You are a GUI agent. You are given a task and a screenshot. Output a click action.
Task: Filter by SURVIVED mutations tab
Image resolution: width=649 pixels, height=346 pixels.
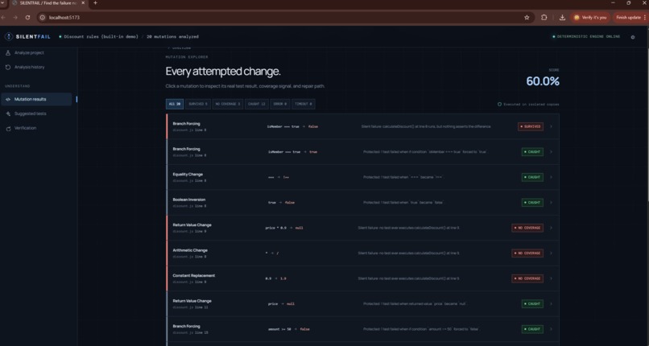point(198,104)
